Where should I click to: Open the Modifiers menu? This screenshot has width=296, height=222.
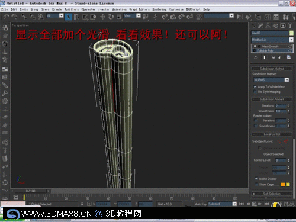click(72, 9)
